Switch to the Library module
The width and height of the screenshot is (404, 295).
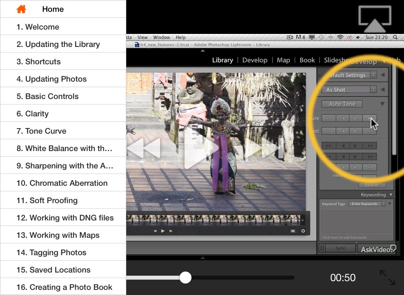point(223,60)
